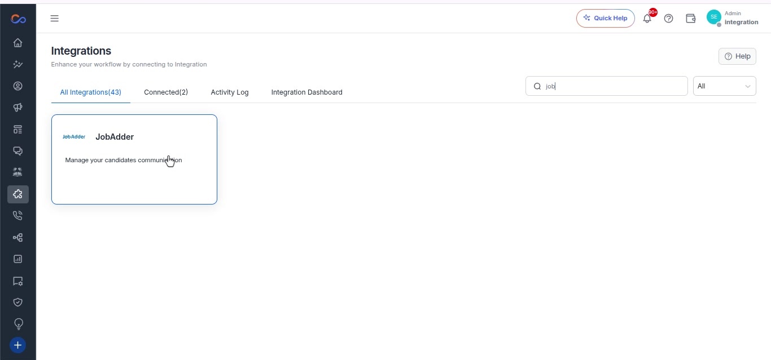Open the Home icon in sidebar
771x360 pixels.
[17, 43]
